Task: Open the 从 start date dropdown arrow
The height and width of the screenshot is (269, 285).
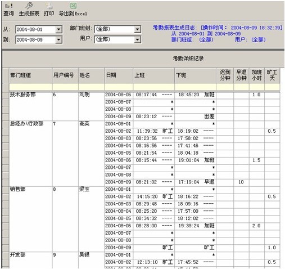Action: point(58,30)
